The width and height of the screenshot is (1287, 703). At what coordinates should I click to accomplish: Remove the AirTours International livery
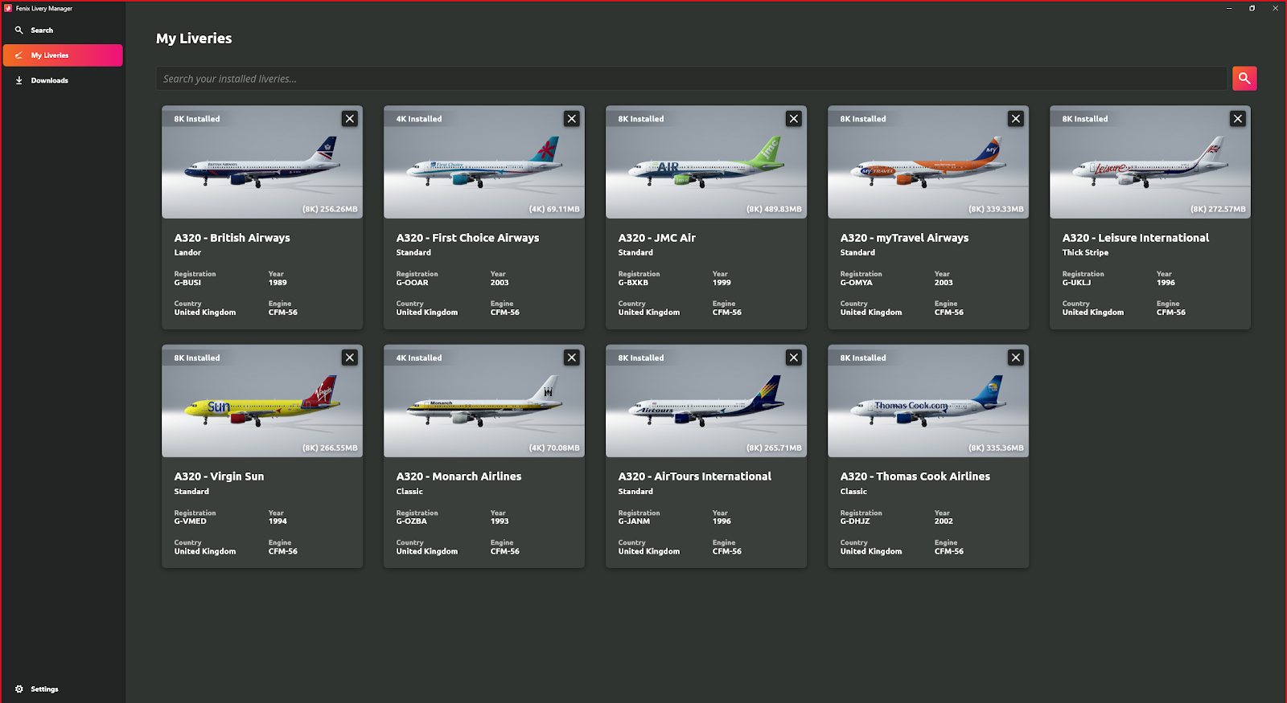pyautogui.click(x=794, y=358)
